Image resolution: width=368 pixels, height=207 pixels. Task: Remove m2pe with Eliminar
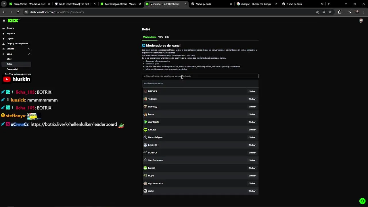(x=252, y=176)
